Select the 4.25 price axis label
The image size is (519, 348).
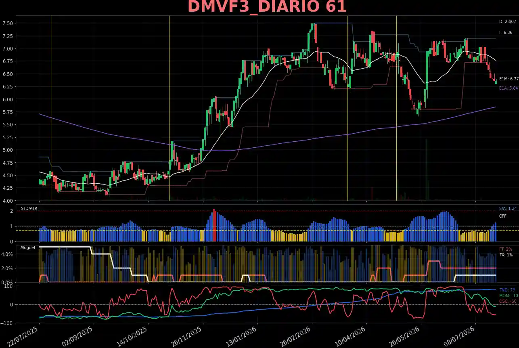tap(8, 188)
